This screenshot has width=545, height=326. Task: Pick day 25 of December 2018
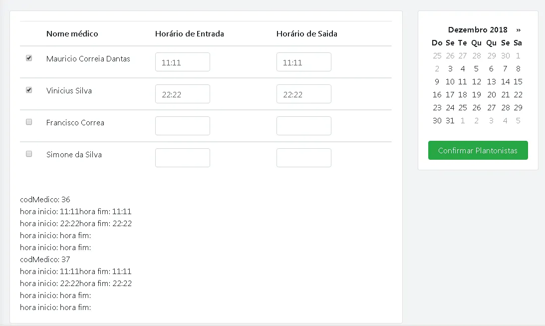(463, 108)
